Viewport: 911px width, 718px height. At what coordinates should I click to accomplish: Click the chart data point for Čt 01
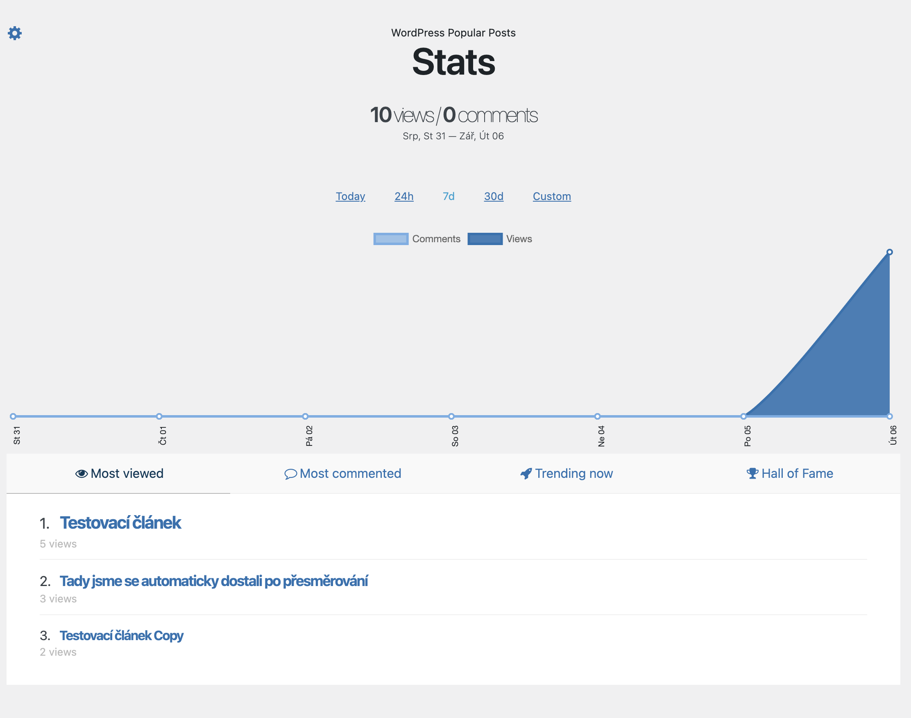pos(159,417)
